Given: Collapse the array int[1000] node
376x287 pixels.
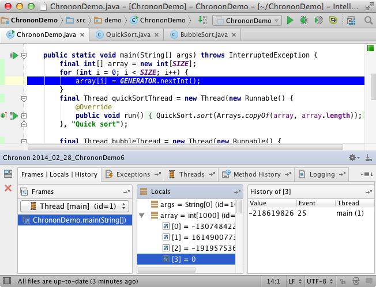Looking at the screenshot, I should (142, 215).
